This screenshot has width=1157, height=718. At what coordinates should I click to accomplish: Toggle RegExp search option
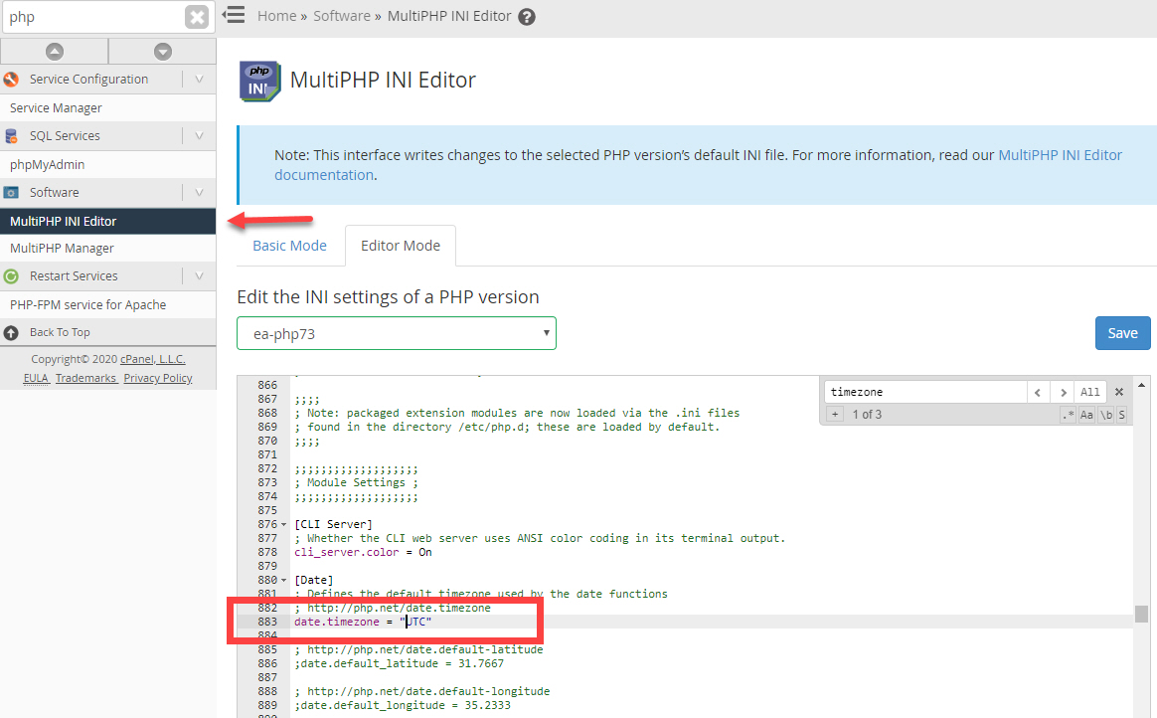[x=1068, y=415]
